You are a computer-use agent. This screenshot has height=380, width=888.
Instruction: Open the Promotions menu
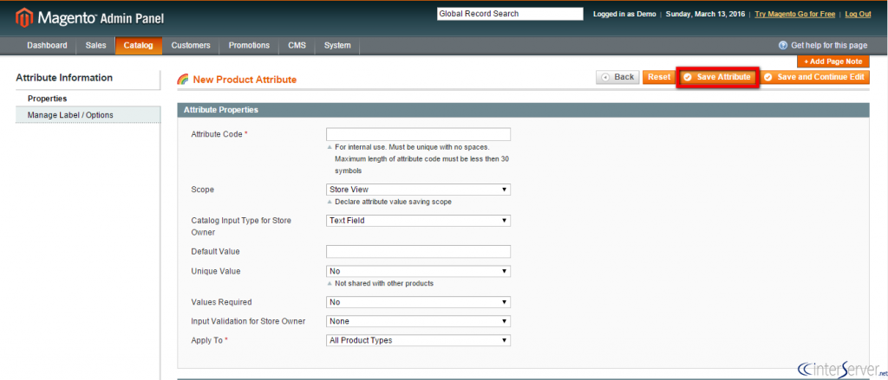point(249,45)
